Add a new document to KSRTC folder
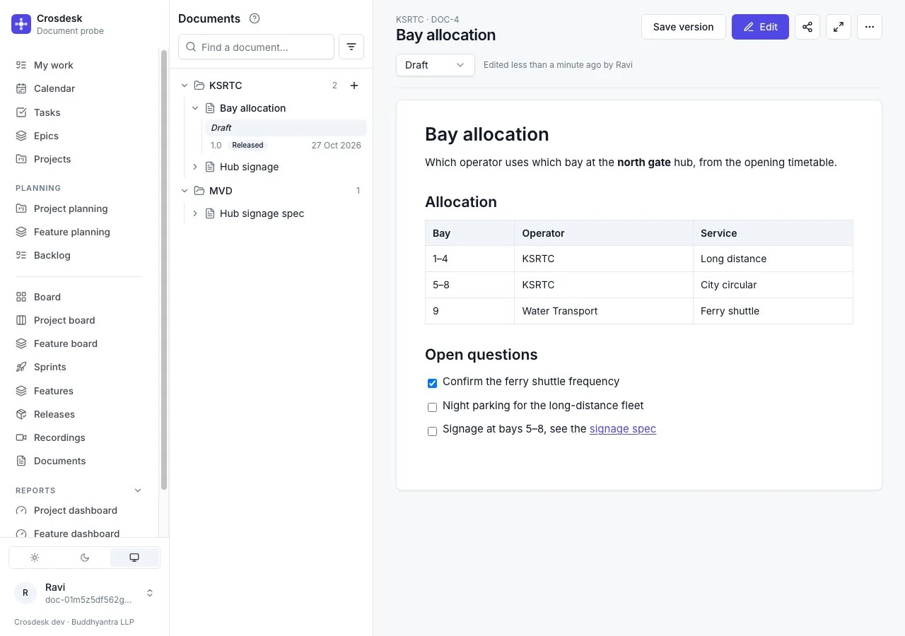Viewport: 905px width, 636px height. [354, 86]
